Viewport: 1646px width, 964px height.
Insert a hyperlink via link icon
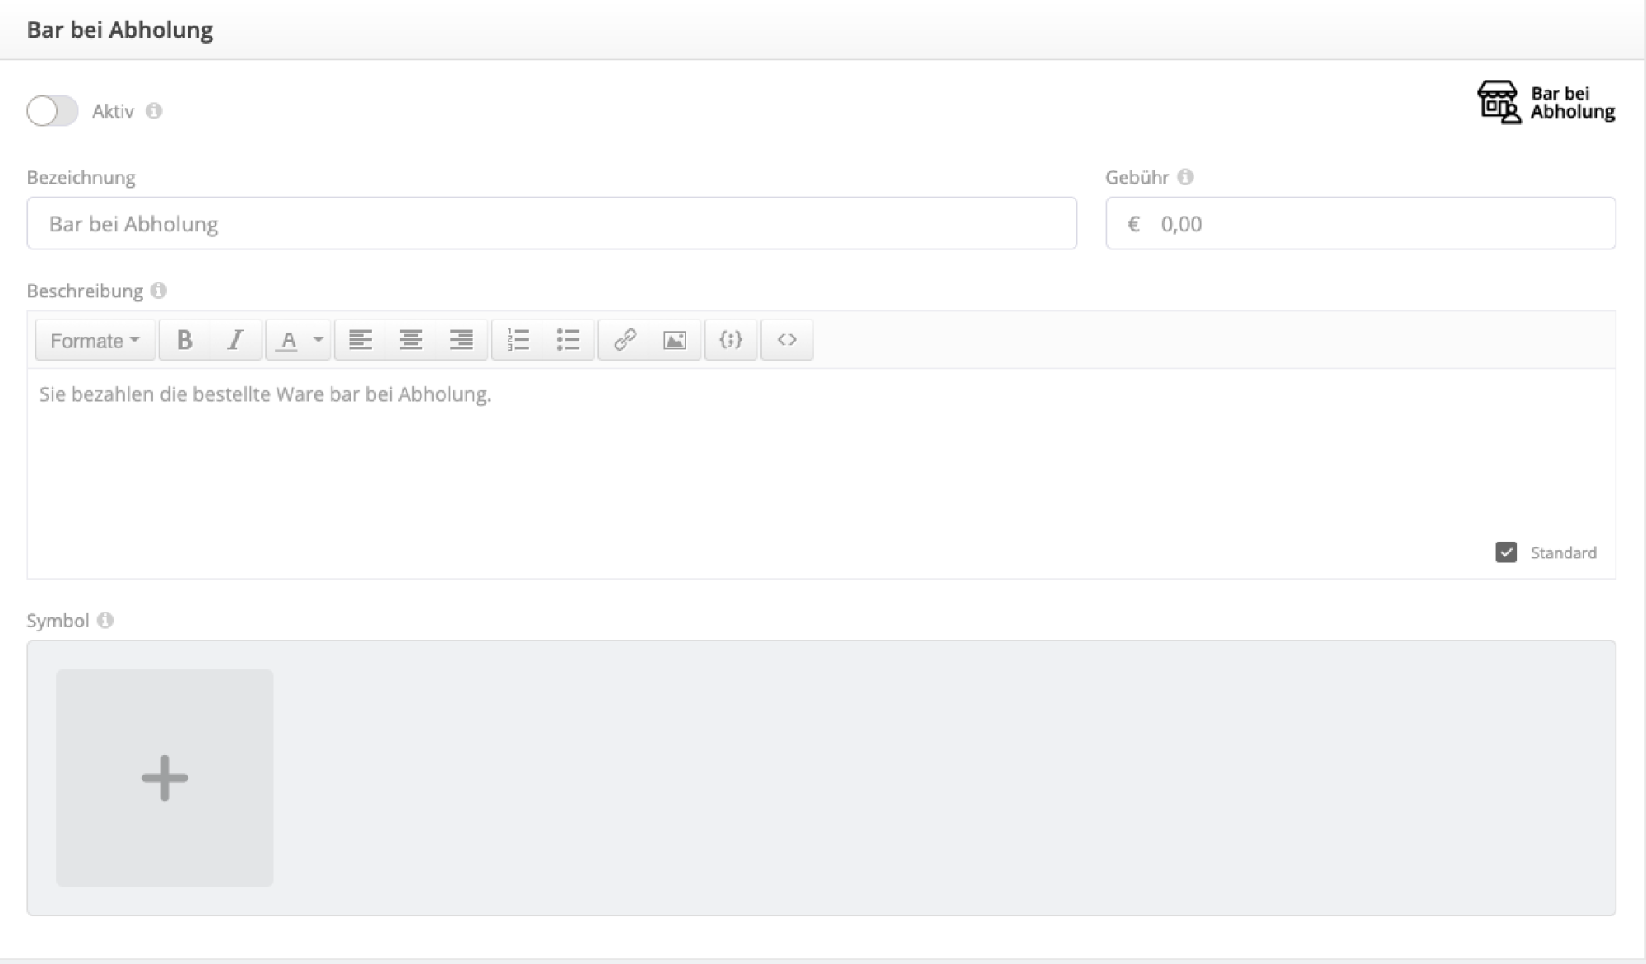(625, 340)
